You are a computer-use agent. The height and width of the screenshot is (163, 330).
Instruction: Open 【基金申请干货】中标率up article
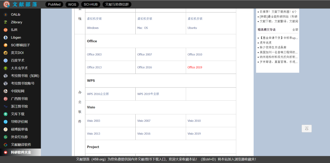click(x=279, y=38)
